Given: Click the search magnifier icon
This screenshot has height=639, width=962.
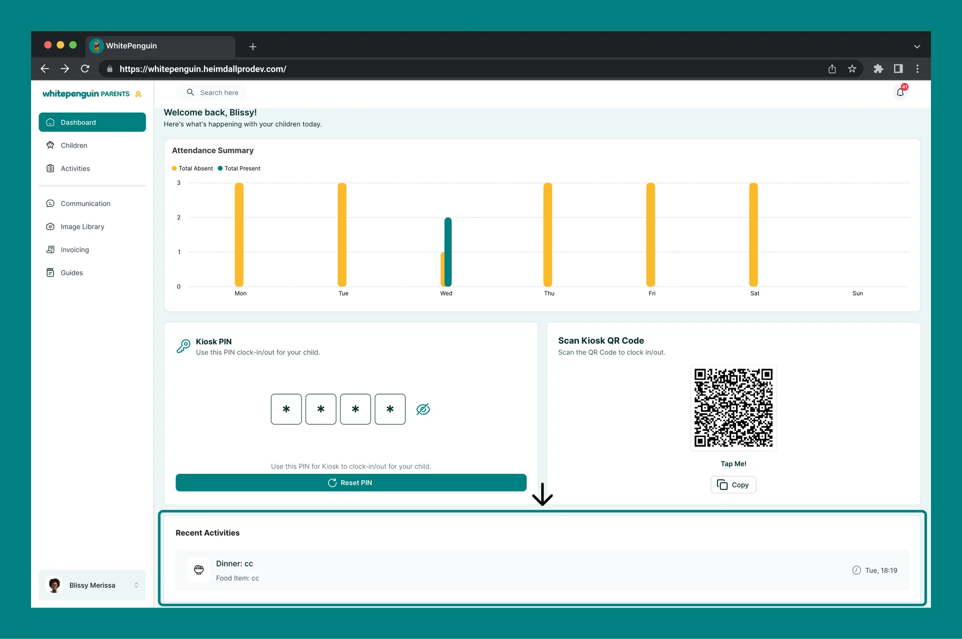Looking at the screenshot, I should [x=190, y=92].
